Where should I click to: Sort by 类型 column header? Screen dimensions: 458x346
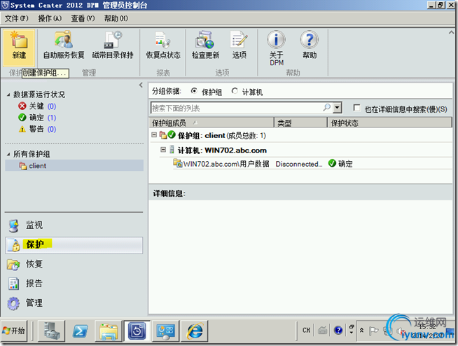tap(300, 123)
